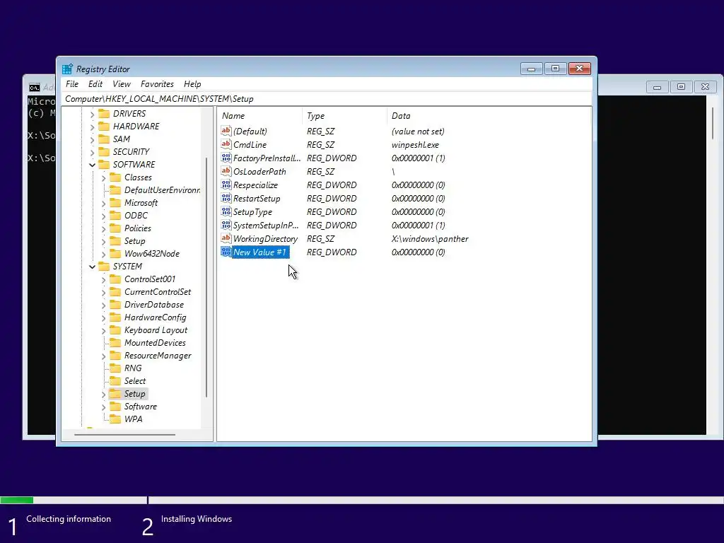Click the New Value #1 name edit box

tap(261, 252)
